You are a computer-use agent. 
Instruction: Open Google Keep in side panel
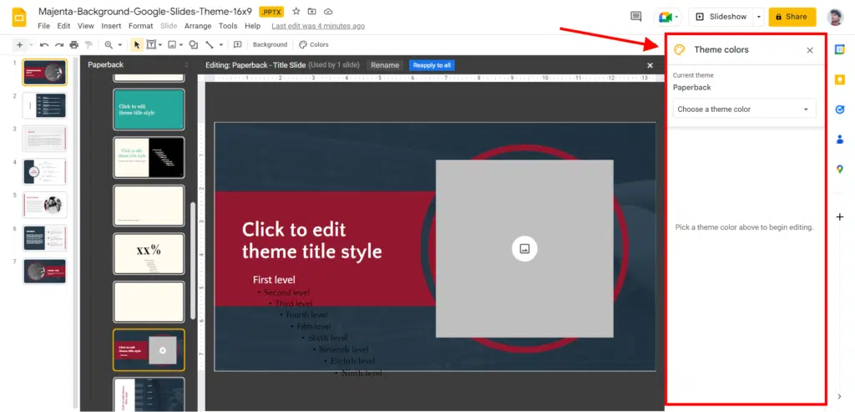pyautogui.click(x=840, y=79)
